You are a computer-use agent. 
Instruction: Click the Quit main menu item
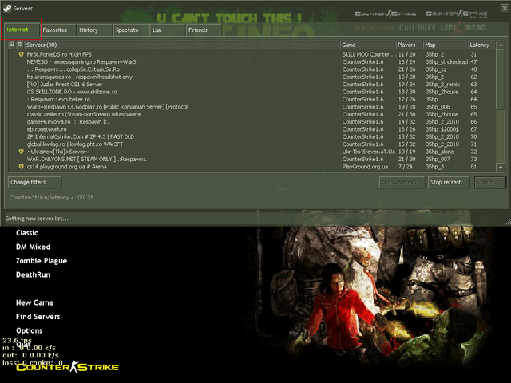[x=23, y=344]
